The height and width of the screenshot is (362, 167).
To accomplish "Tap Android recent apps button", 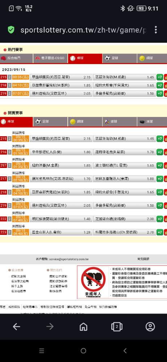I will [42, 351].
